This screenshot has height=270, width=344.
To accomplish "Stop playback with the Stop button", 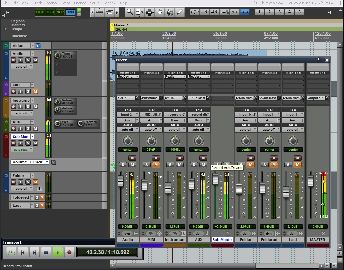I will (46, 252).
